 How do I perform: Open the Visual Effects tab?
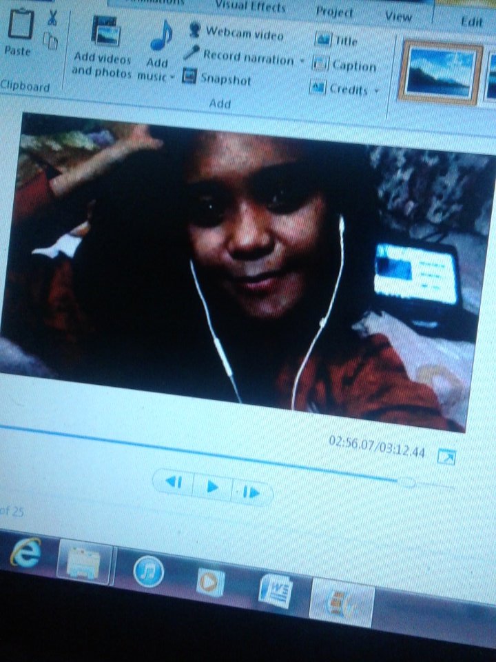click(250, 6)
